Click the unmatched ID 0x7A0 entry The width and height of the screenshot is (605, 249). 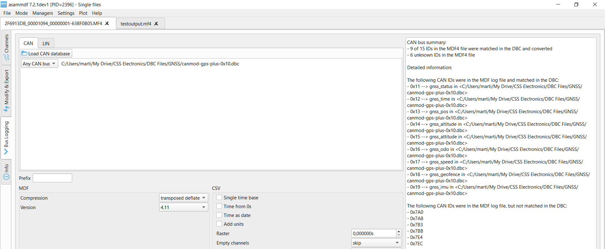(415, 212)
